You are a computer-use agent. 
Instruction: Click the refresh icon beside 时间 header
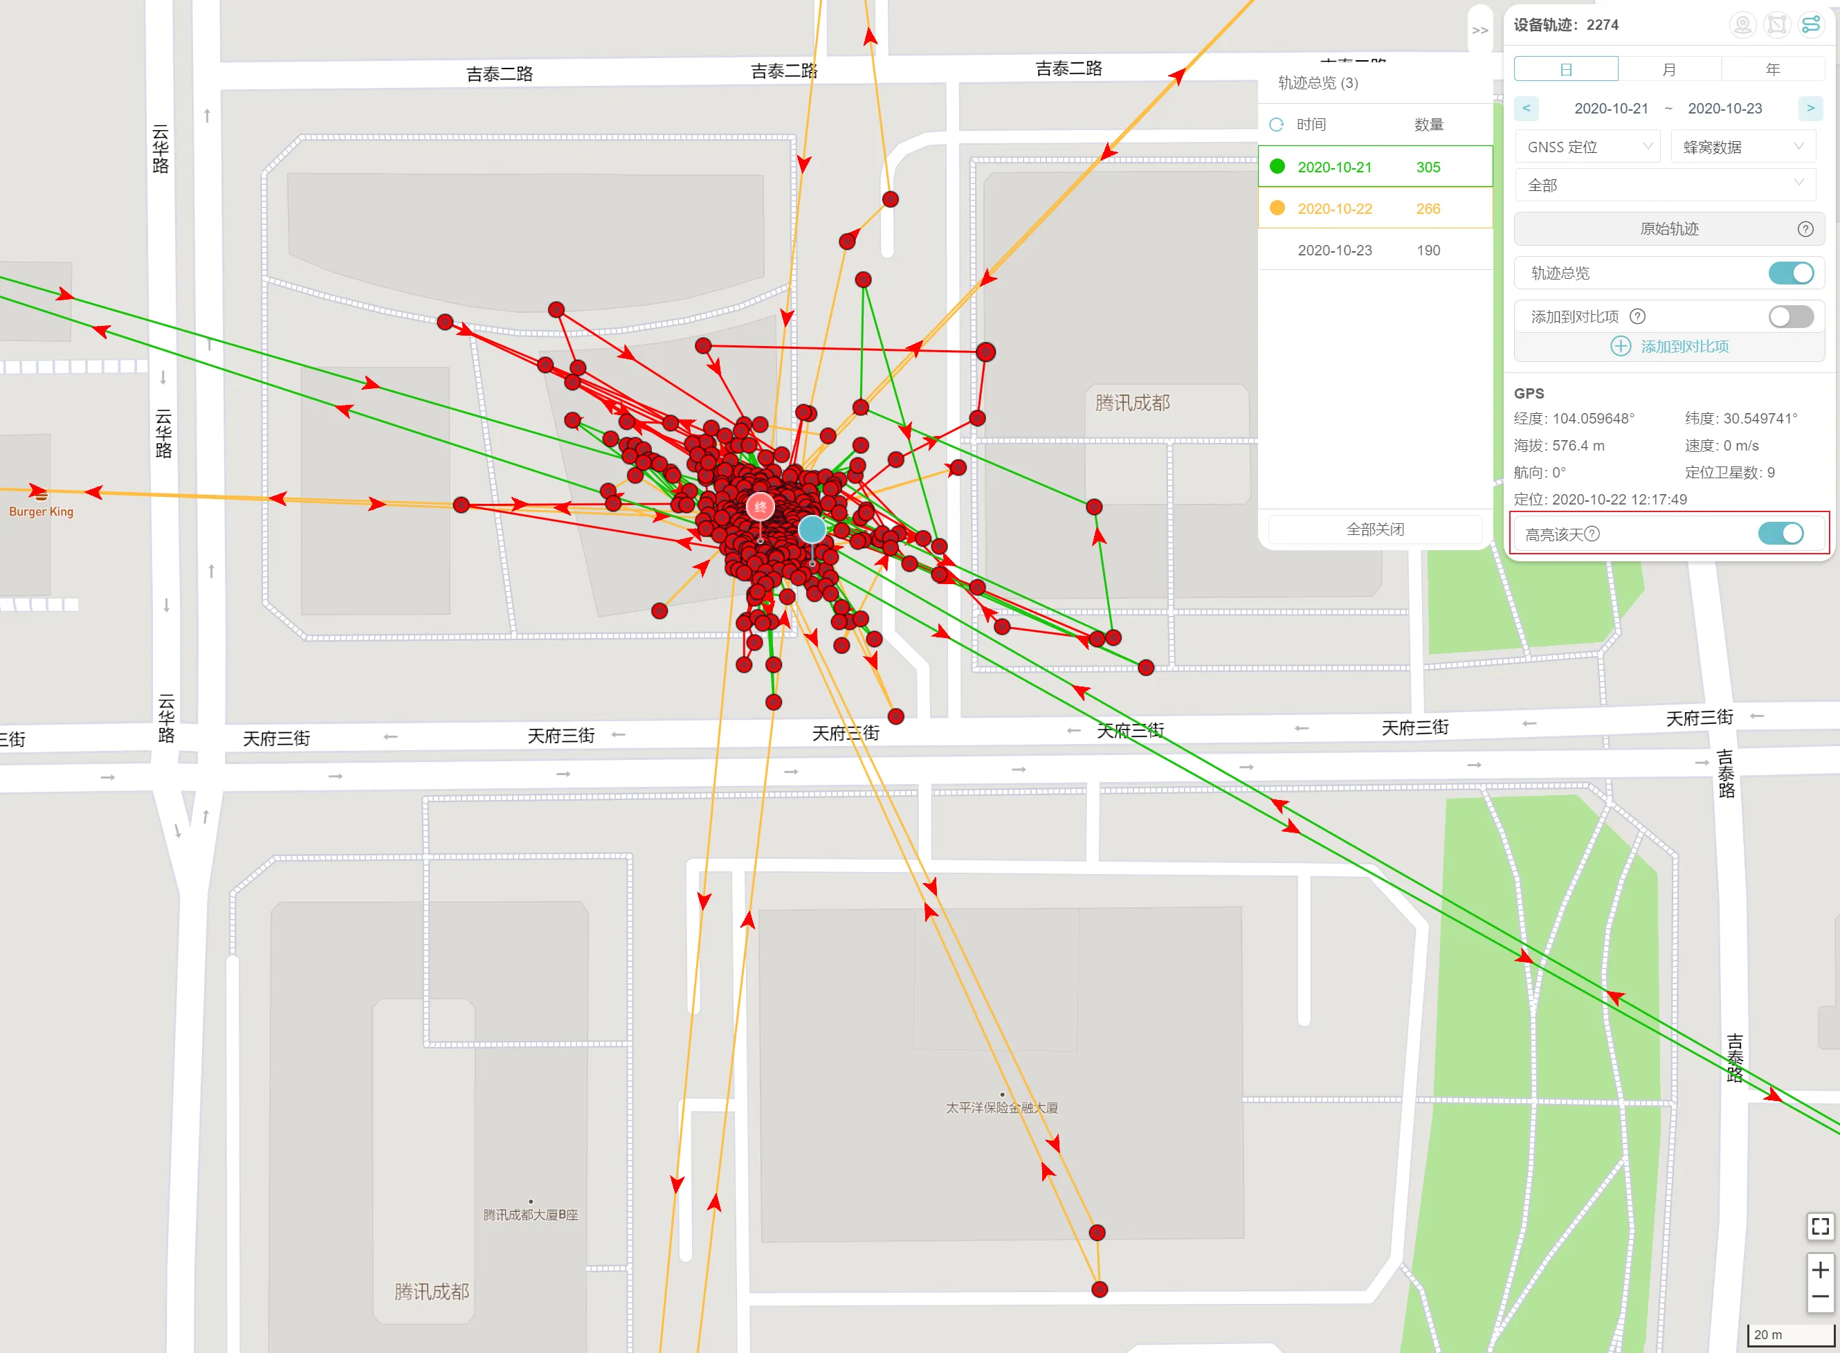click(x=1276, y=125)
